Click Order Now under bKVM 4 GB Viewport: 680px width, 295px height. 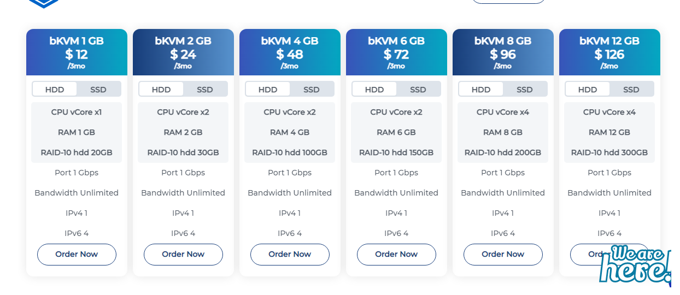290,255
